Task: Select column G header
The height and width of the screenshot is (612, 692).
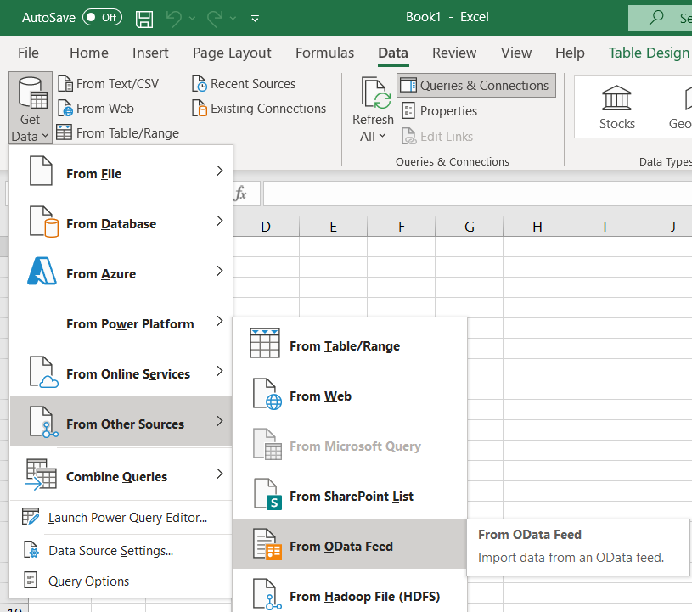Action: click(470, 227)
